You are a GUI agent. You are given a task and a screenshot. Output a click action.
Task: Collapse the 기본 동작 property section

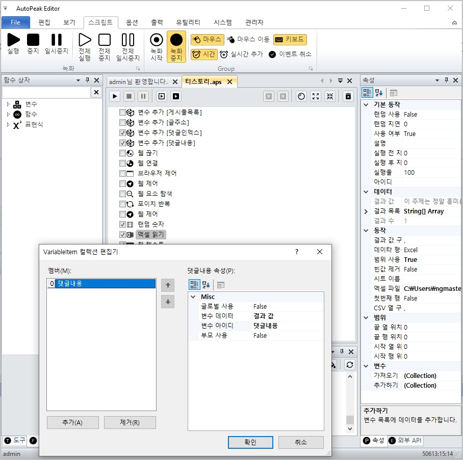coord(366,104)
